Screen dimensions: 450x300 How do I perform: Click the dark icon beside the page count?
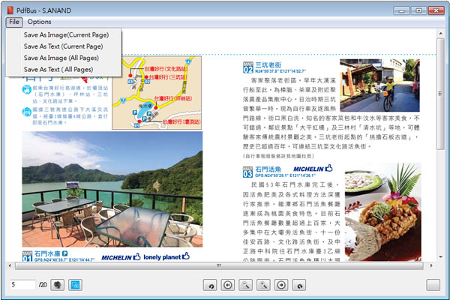tap(58, 285)
